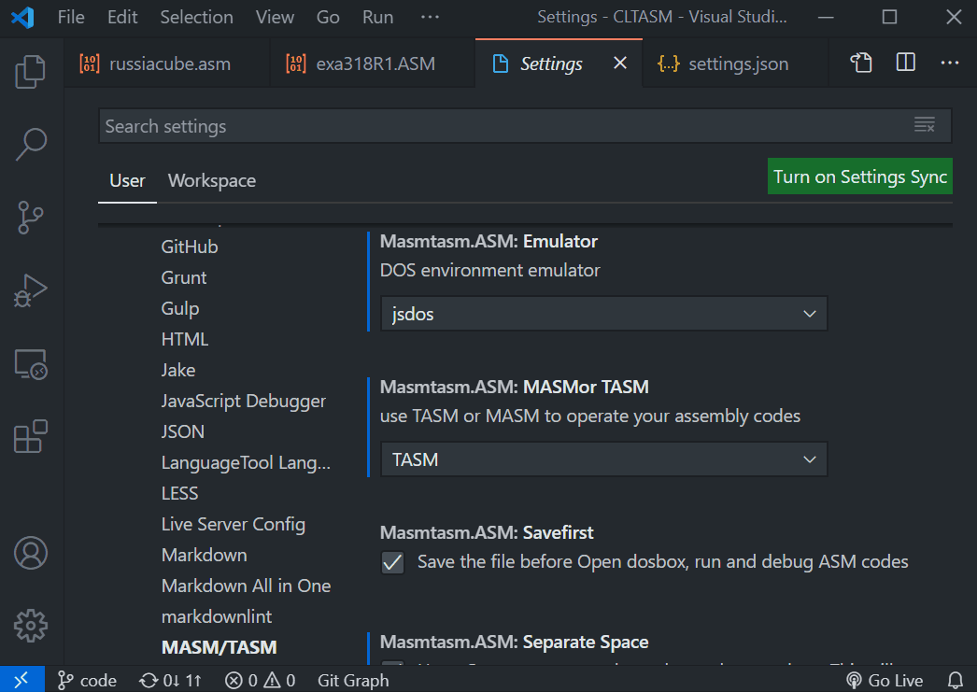977x692 pixels.
Task: Toggle Savefirst checkbox
Action: [392, 562]
